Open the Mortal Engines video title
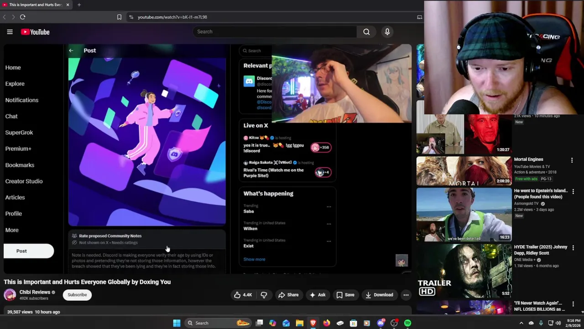Screen dimensions: 584x329 [x=528, y=159]
